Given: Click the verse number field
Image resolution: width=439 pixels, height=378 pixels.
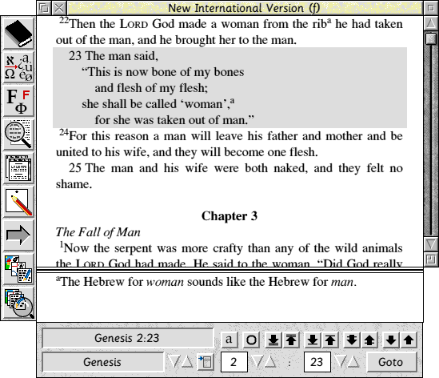Looking at the screenshot, I should point(317,362).
